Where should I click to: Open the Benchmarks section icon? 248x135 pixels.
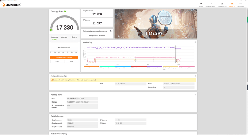point(211,4)
